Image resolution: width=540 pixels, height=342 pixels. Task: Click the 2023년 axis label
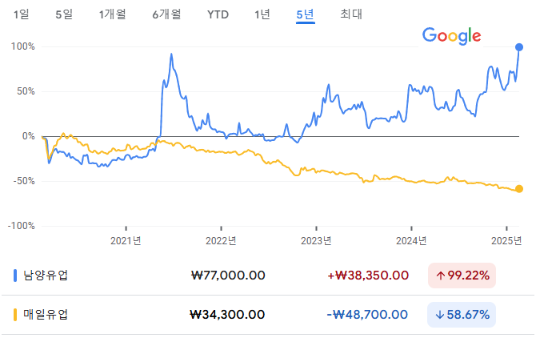pyautogui.click(x=316, y=240)
